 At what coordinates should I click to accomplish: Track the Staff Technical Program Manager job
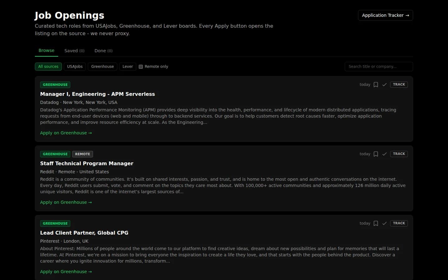click(x=399, y=154)
